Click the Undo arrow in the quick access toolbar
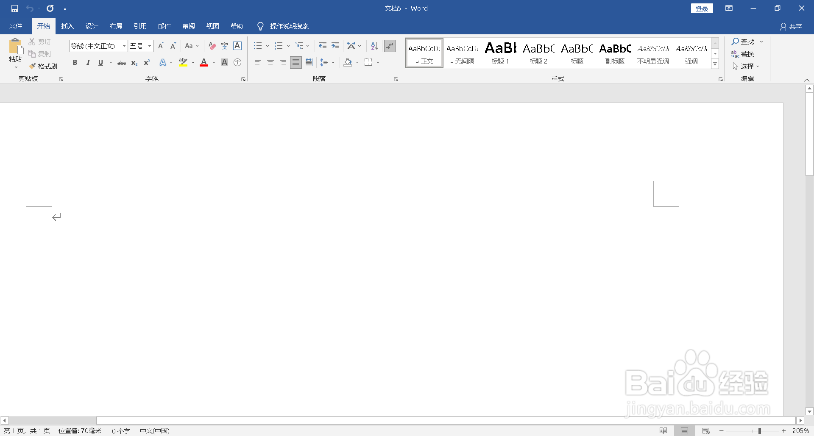The height and width of the screenshot is (436, 814). point(30,8)
